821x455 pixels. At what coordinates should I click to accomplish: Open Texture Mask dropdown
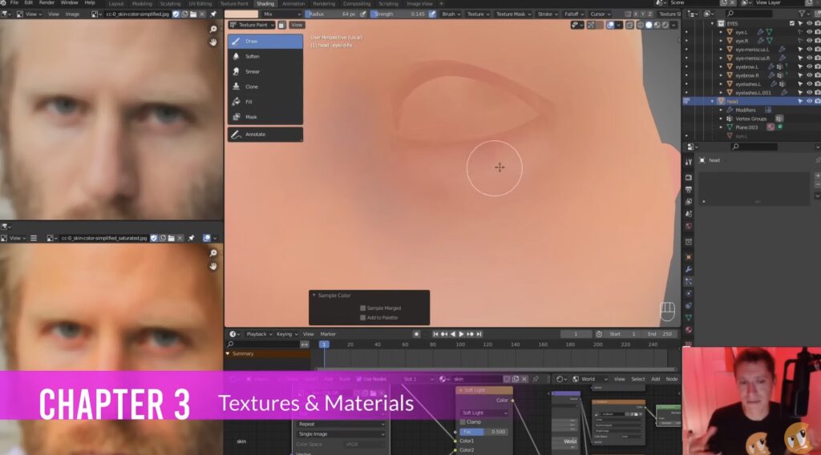pyautogui.click(x=513, y=14)
